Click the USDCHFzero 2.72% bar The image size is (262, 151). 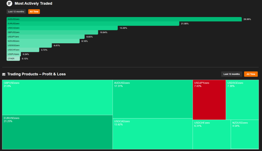(23, 50)
